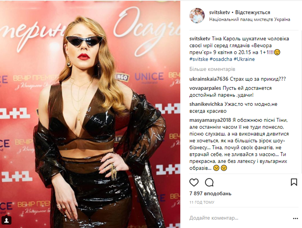Viewport: 302px width, 228px height.
Task: Open svitsketv username in header
Action: [219, 13]
